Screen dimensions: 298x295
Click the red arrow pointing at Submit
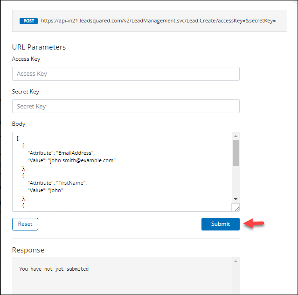click(254, 224)
